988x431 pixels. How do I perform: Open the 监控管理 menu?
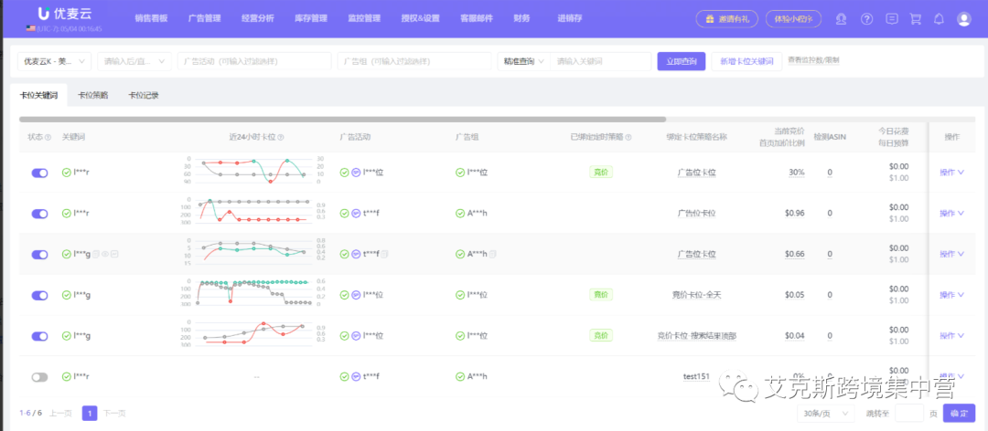[x=364, y=18]
